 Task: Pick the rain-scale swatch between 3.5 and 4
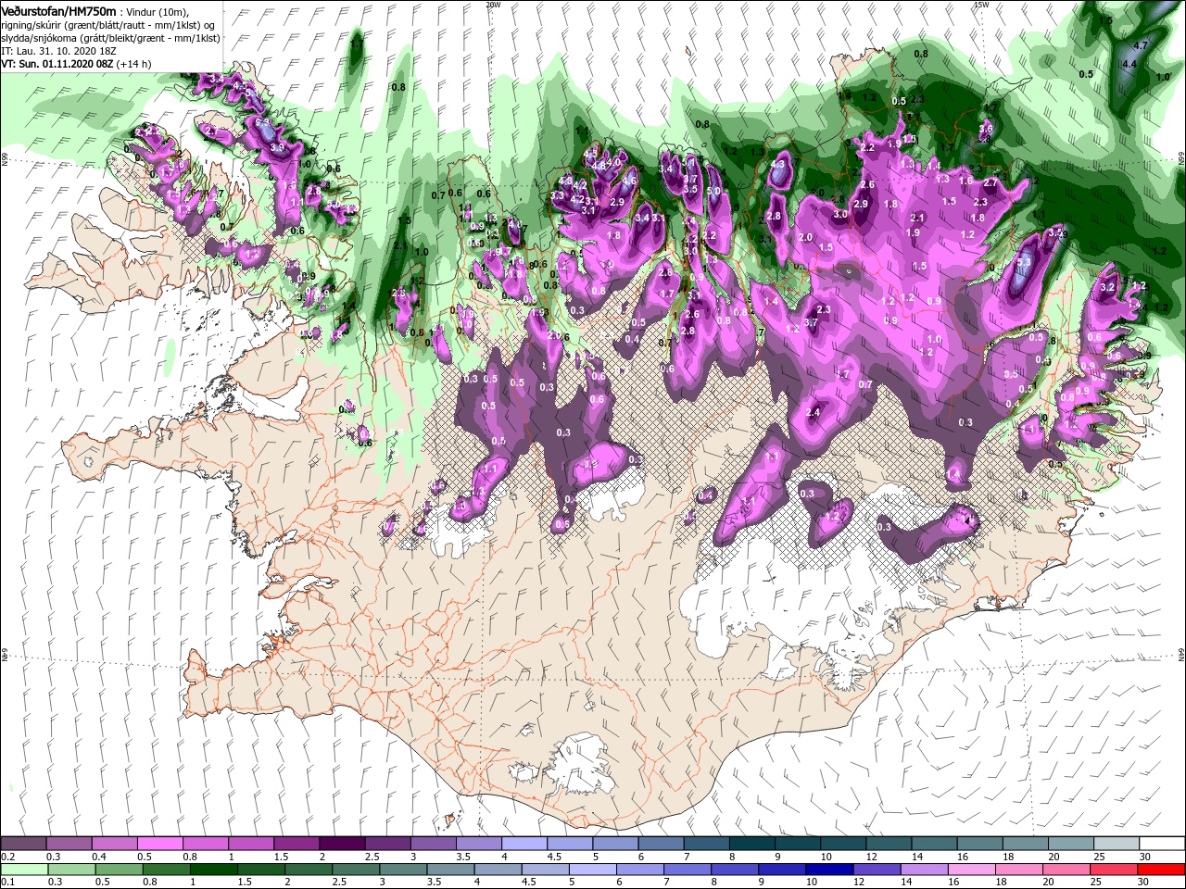pyautogui.click(x=451, y=870)
